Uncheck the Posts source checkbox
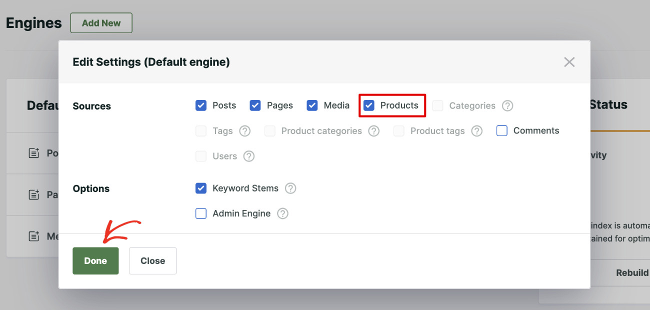This screenshot has width=650, height=310. pyautogui.click(x=201, y=105)
